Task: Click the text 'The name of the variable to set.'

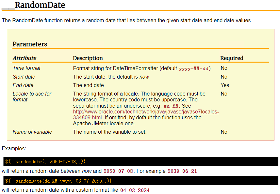Action: (110, 132)
